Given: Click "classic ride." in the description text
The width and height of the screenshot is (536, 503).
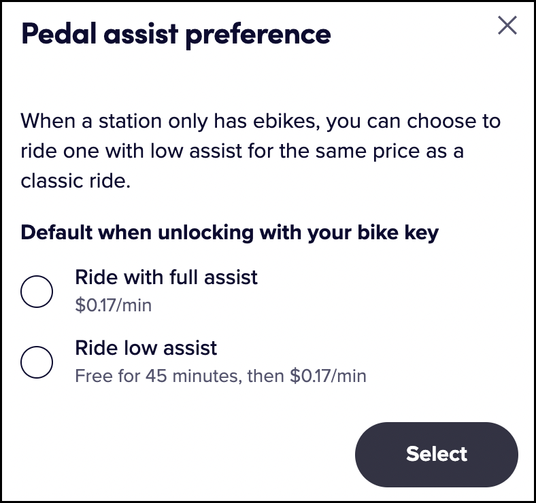Looking at the screenshot, I should [75, 181].
